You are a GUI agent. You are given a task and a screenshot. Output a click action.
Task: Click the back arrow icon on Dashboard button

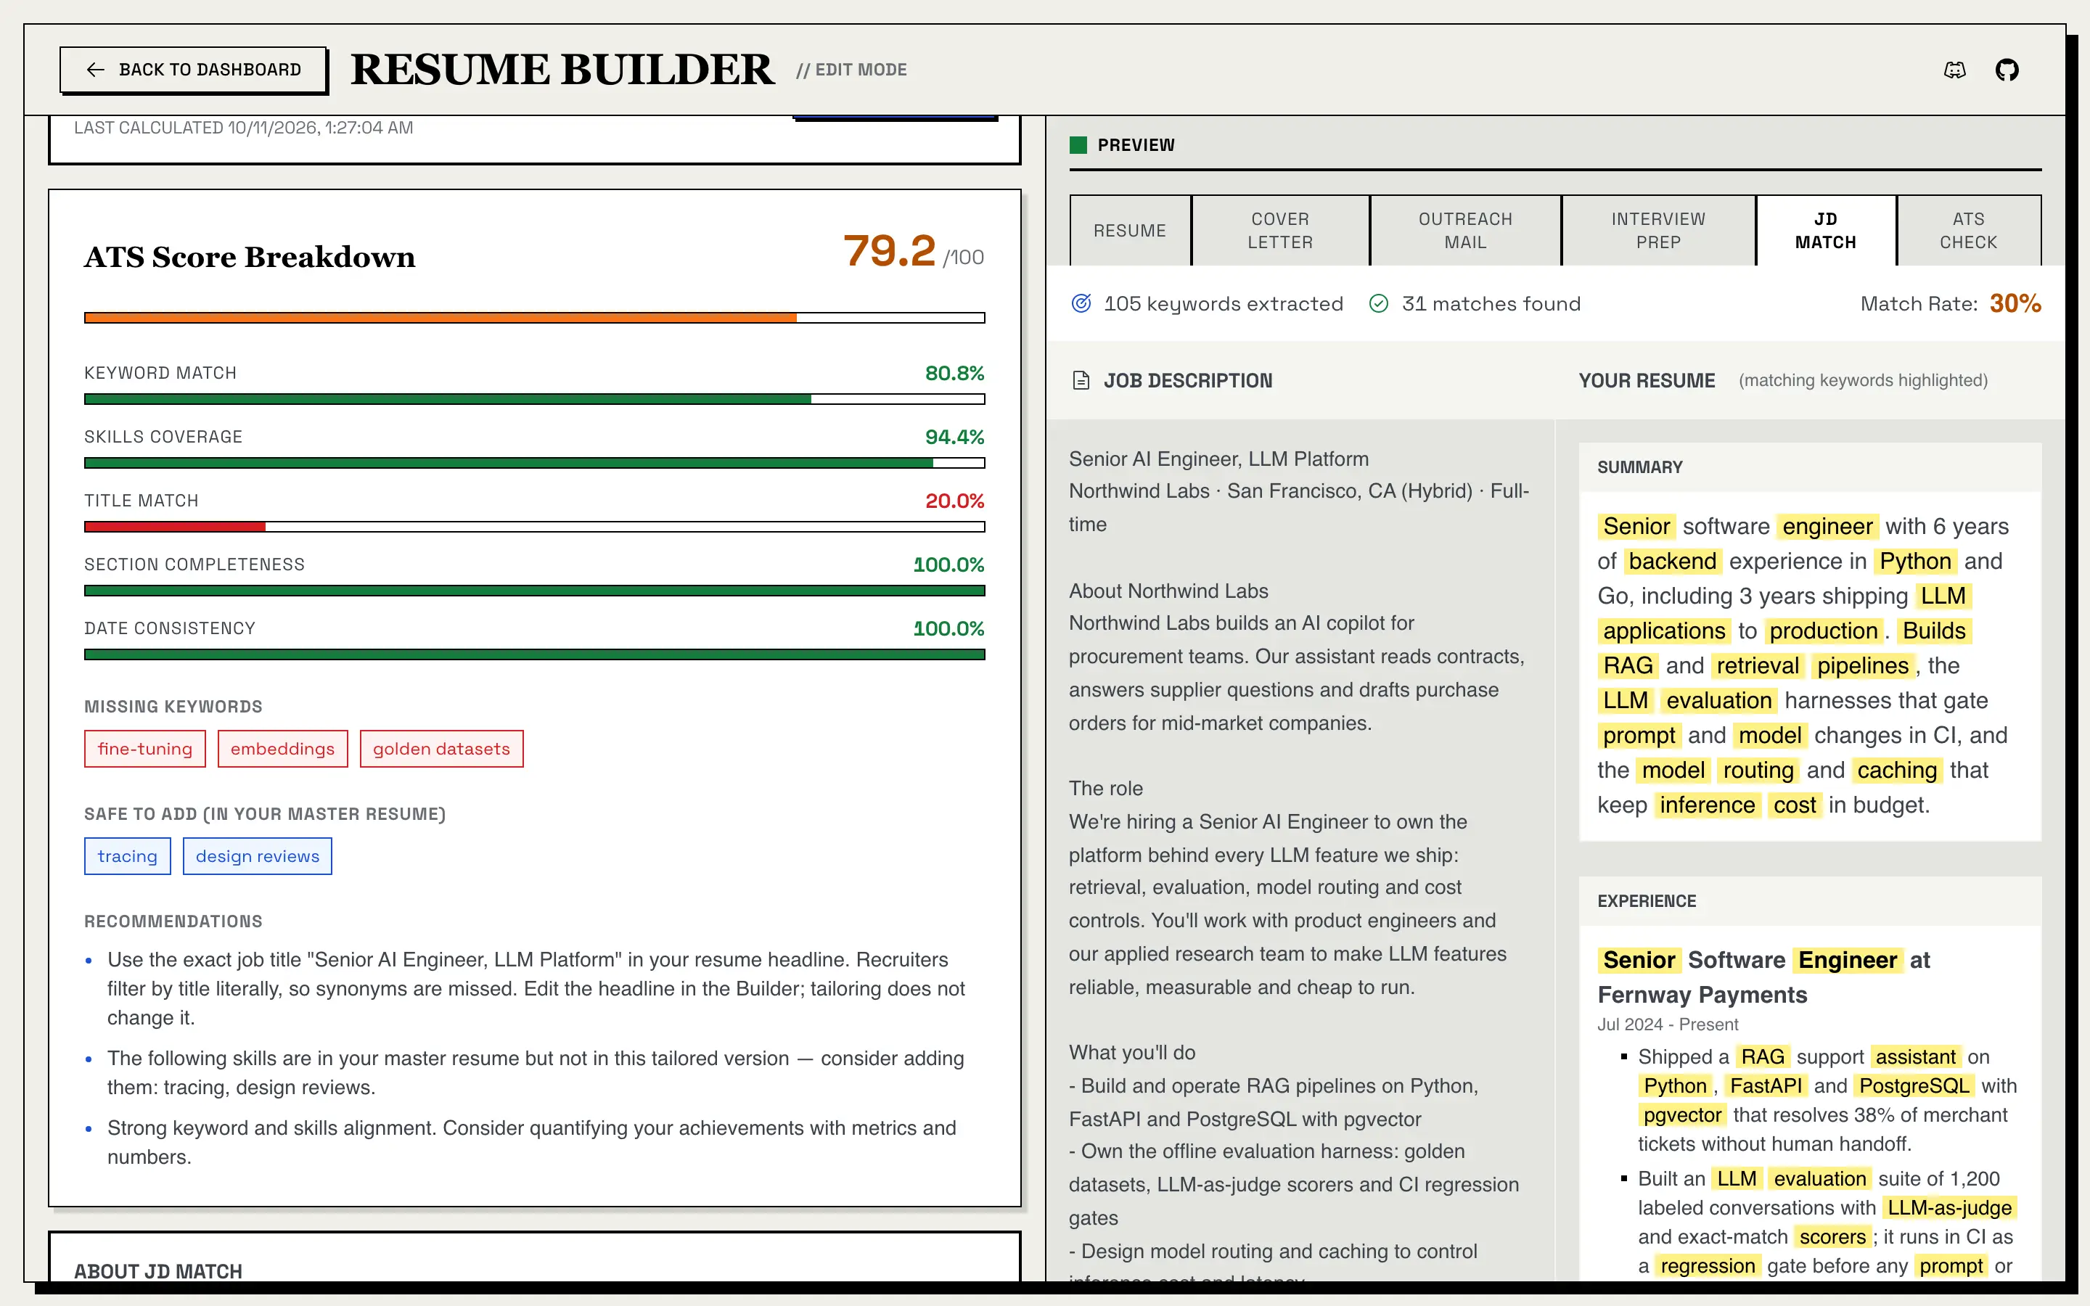(x=96, y=70)
